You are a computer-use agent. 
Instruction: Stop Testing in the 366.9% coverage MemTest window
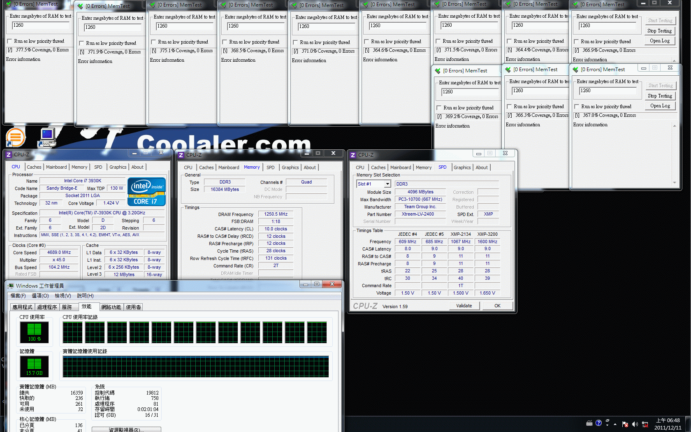659,31
